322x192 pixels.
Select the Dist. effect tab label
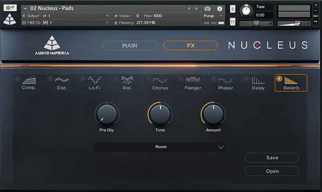pos(61,88)
